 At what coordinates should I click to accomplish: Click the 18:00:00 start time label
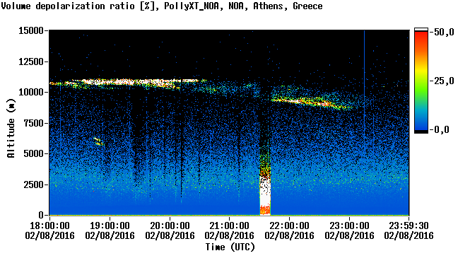pyautogui.click(x=49, y=226)
